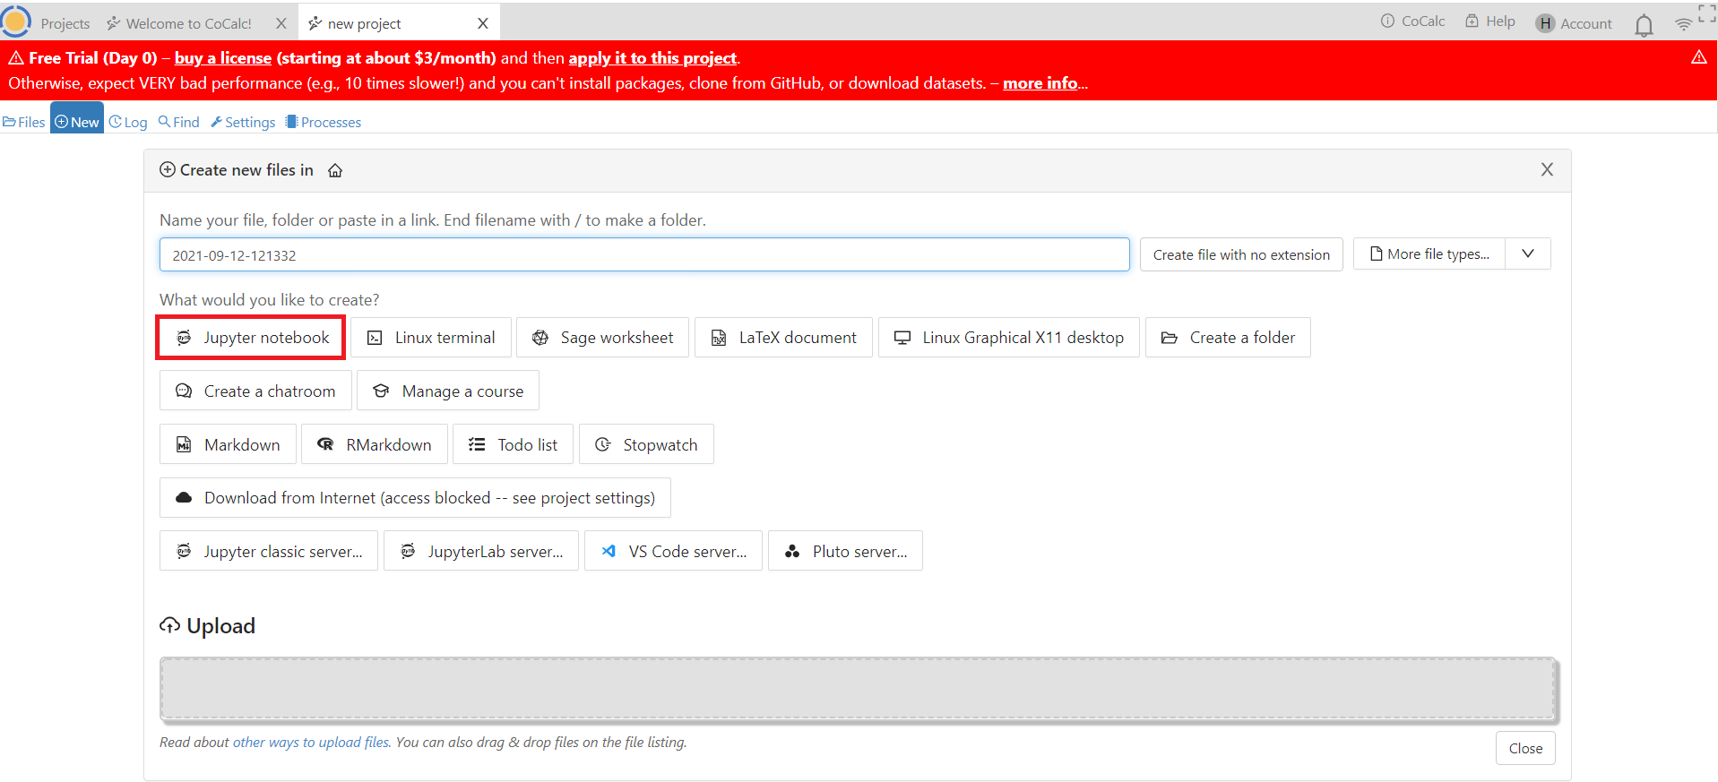
Task: Open the Account menu
Action: pos(1574,24)
